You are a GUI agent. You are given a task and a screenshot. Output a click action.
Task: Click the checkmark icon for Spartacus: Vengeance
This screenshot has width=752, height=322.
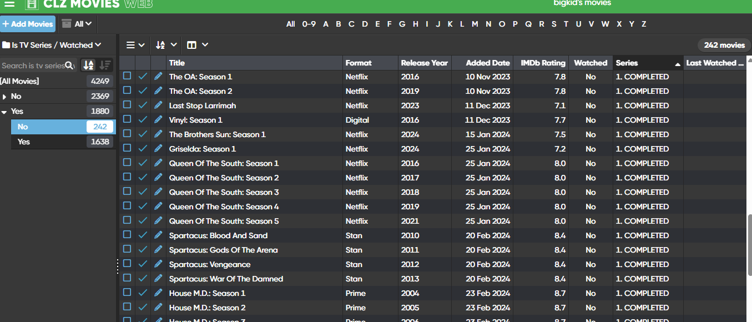tap(143, 264)
